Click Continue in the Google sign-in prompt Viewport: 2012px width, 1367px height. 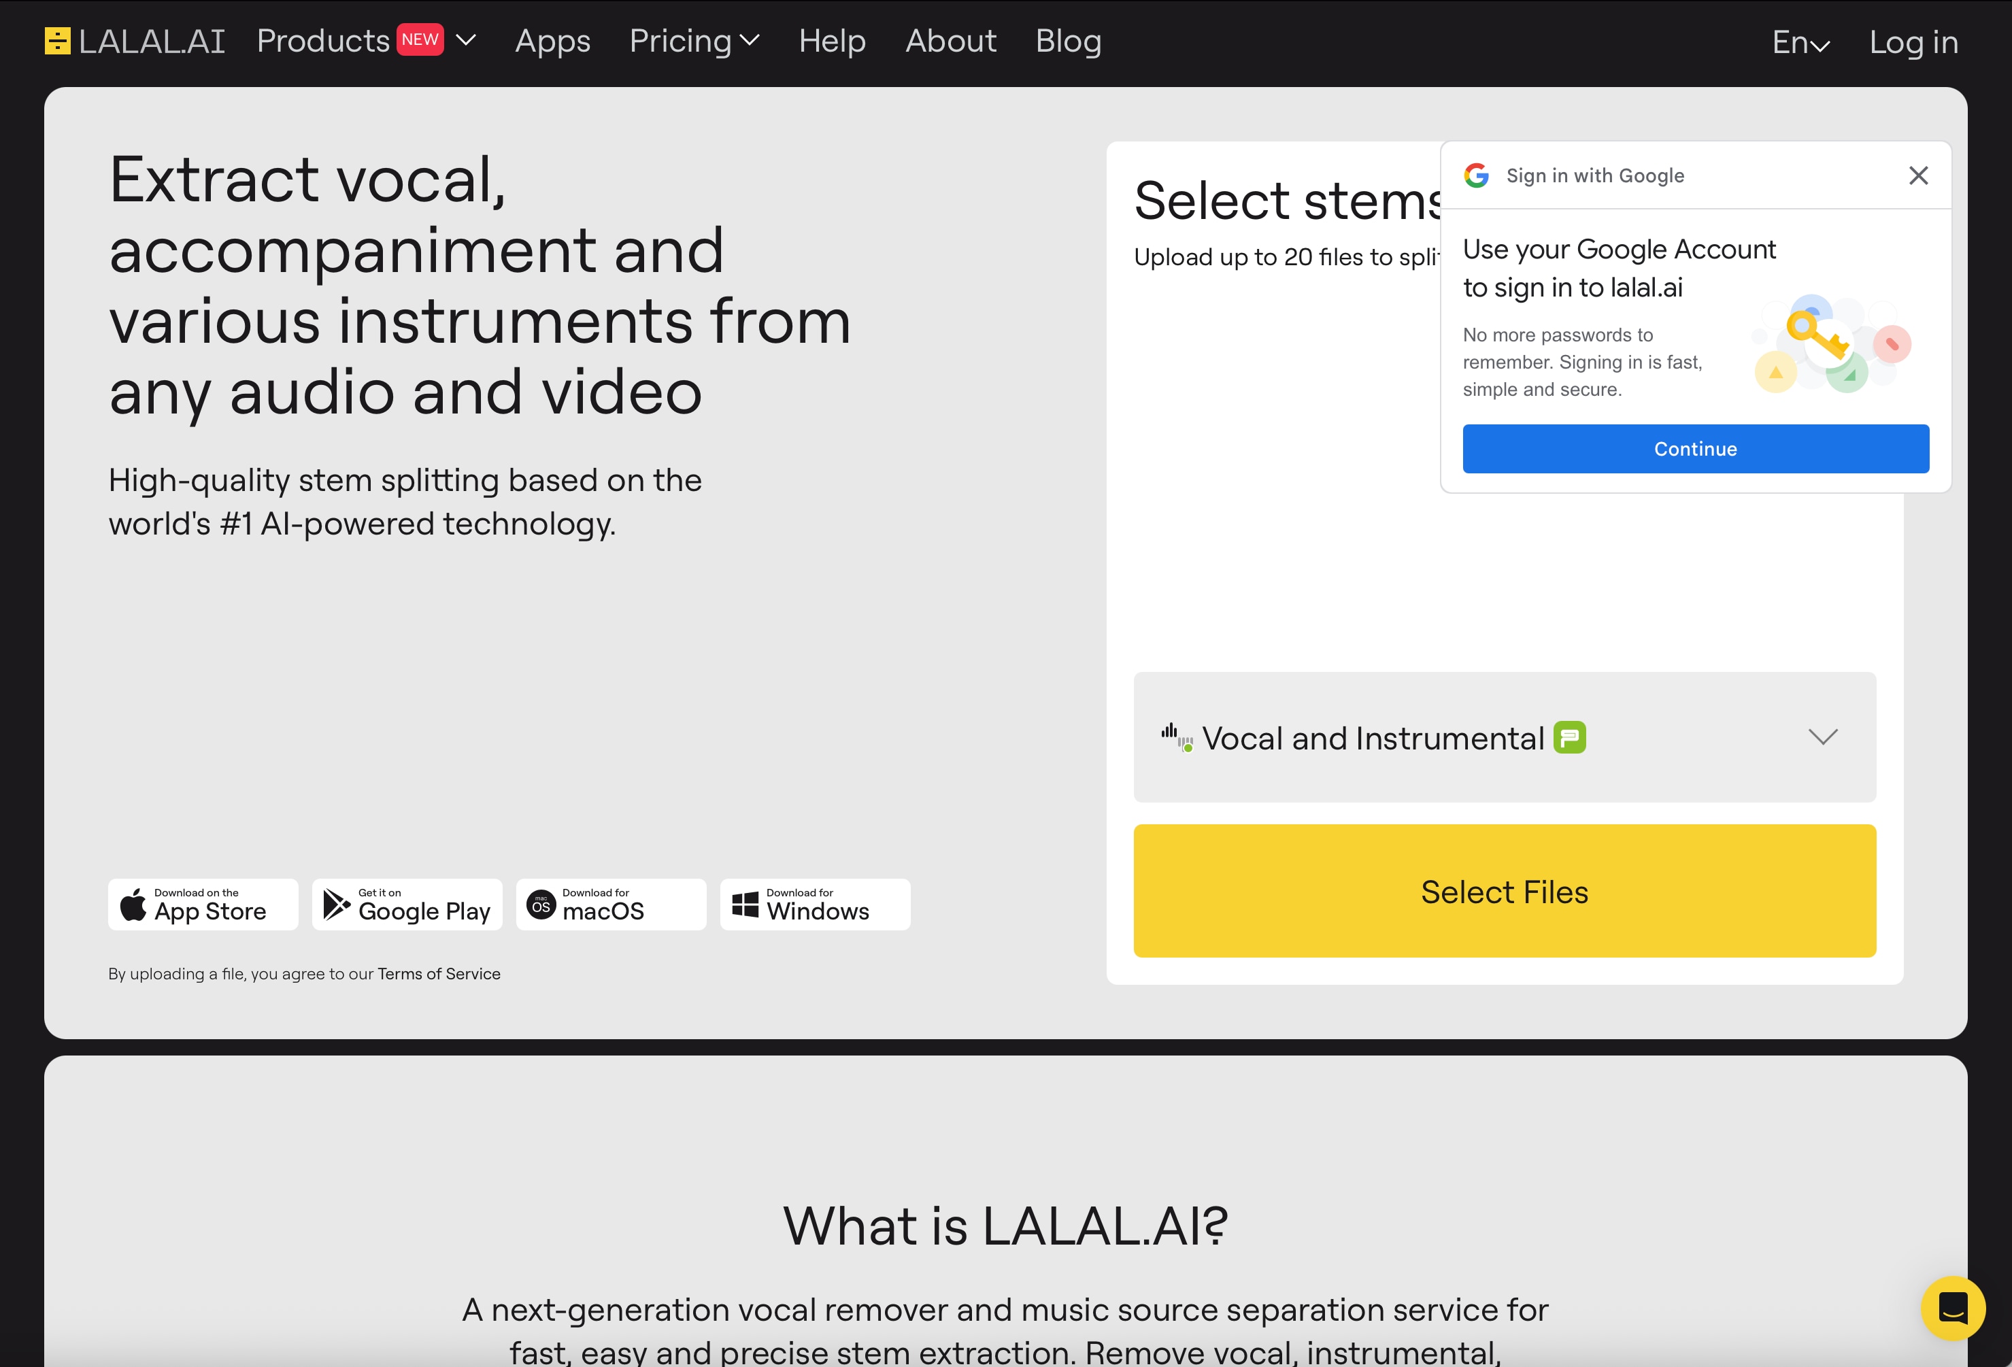[x=1695, y=448]
